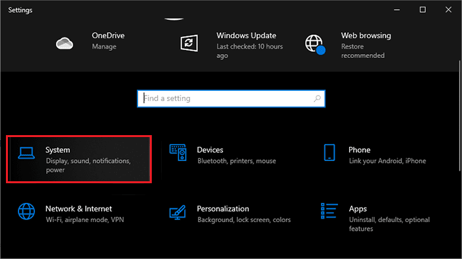Open the Web browsing title
The height and width of the screenshot is (259, 462).
coord(366,36)
